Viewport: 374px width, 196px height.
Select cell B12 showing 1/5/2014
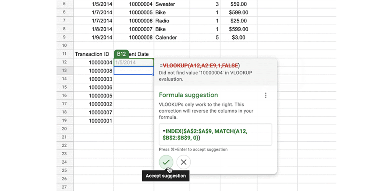coord(134,62)
